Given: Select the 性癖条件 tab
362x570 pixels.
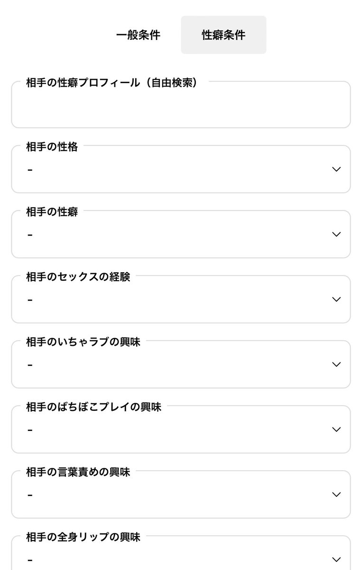Looking at the screenshot, I should (223, 35).
